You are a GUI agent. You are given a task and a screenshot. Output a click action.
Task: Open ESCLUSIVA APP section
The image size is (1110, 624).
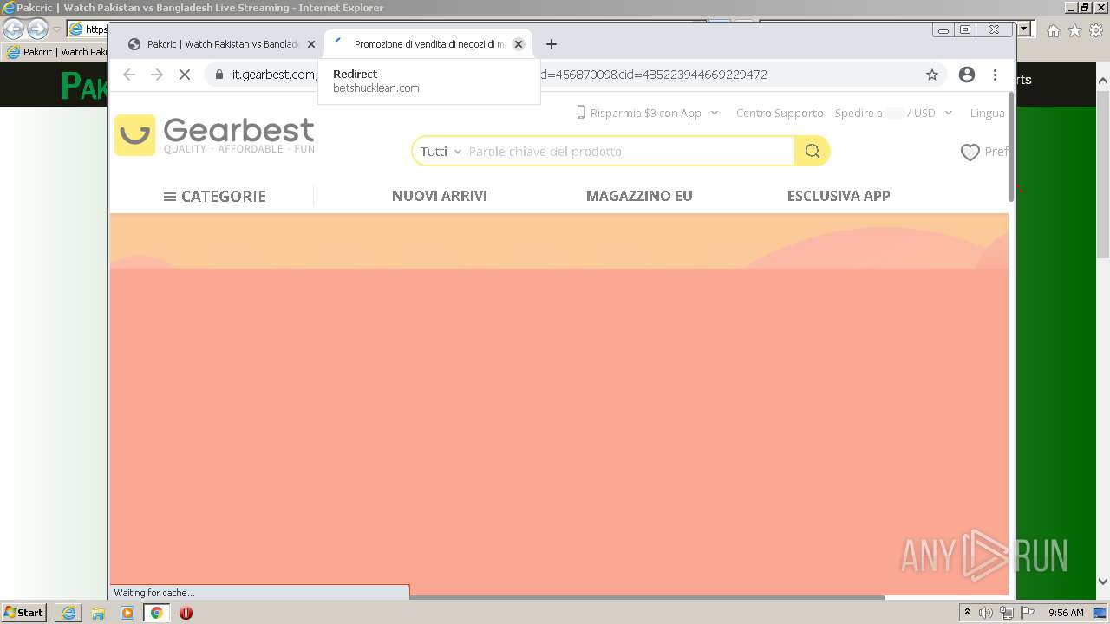pos(839,196)
